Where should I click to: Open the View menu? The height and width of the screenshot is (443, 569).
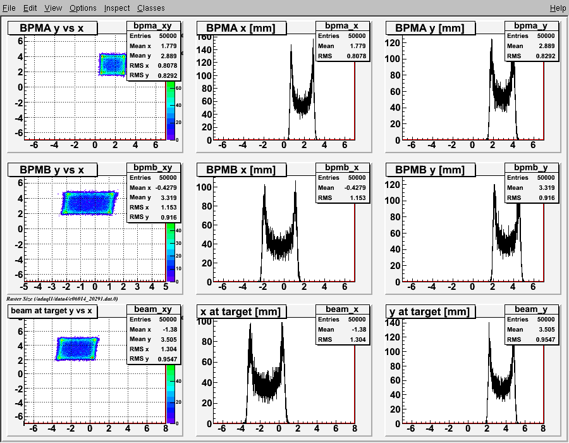click(53, 8)
